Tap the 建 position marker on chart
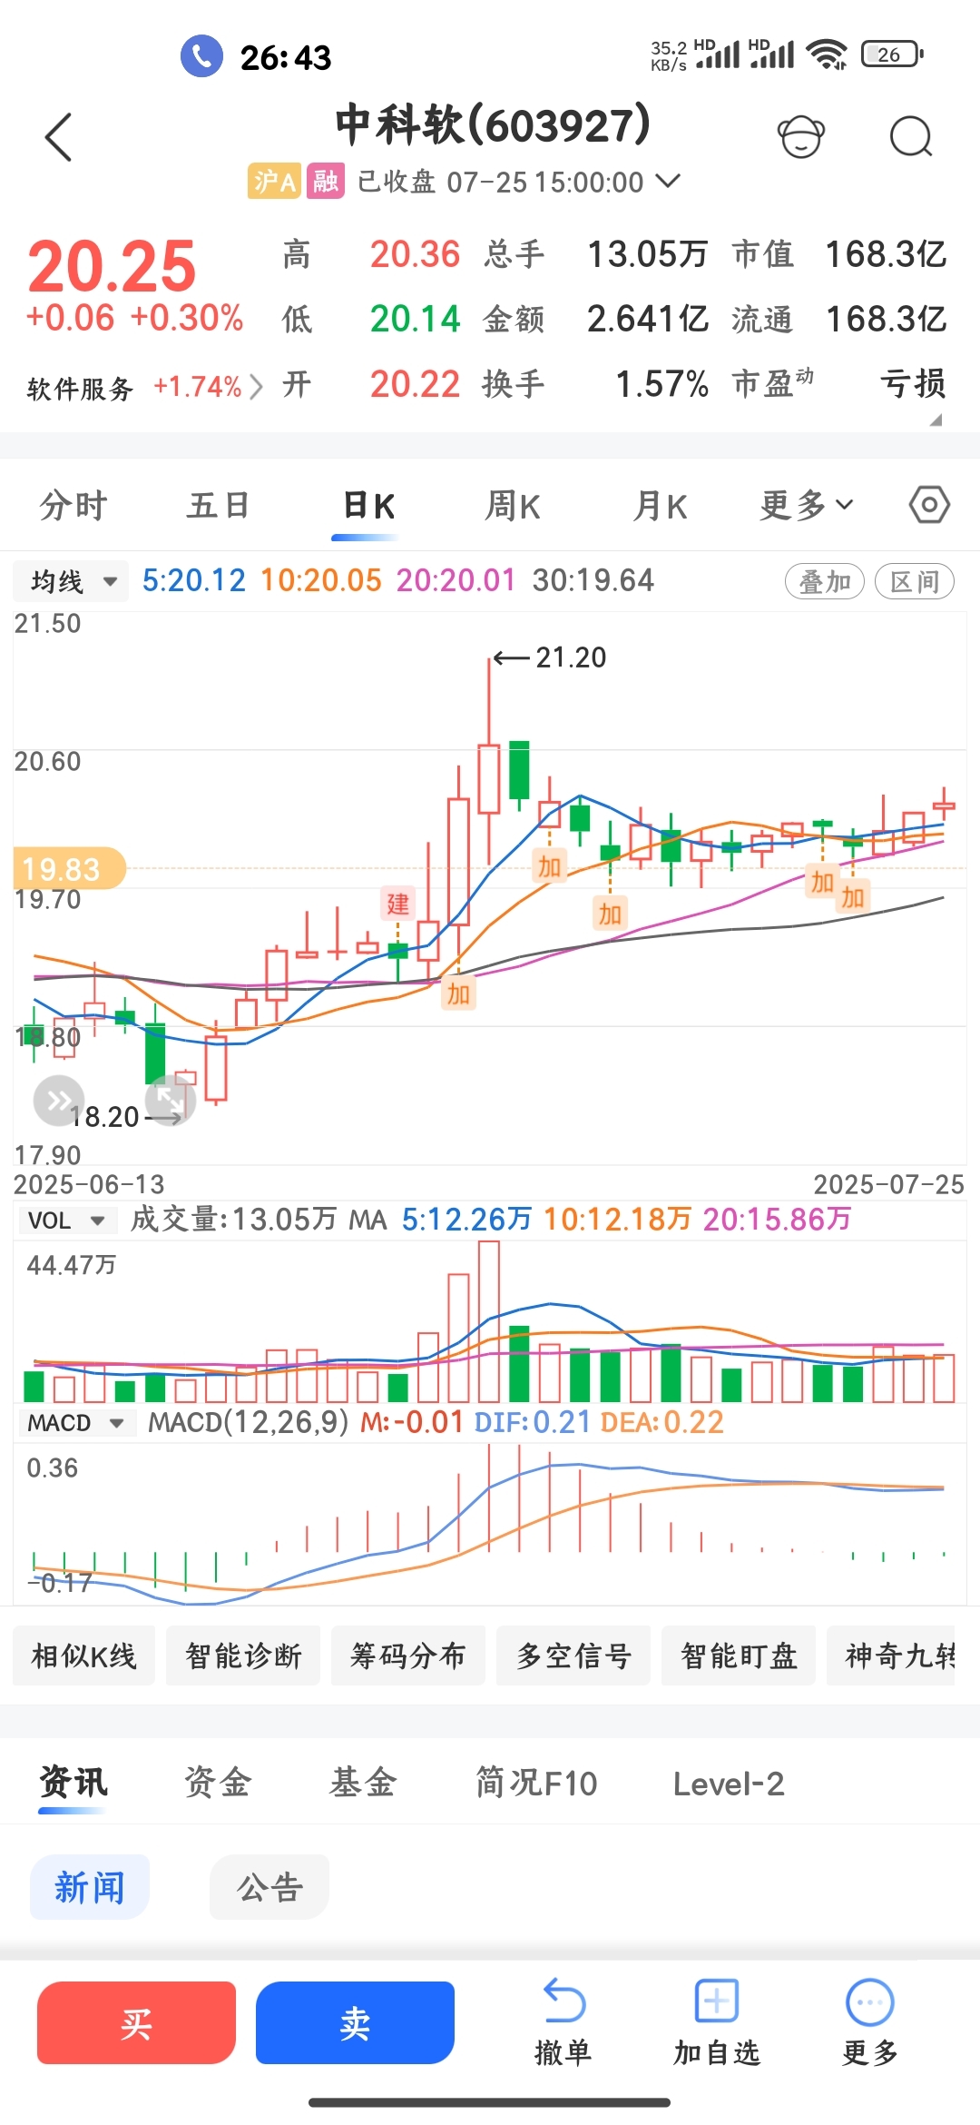Image resolution: width=980 pixels, height=2125 pixels. coord(397,904)
